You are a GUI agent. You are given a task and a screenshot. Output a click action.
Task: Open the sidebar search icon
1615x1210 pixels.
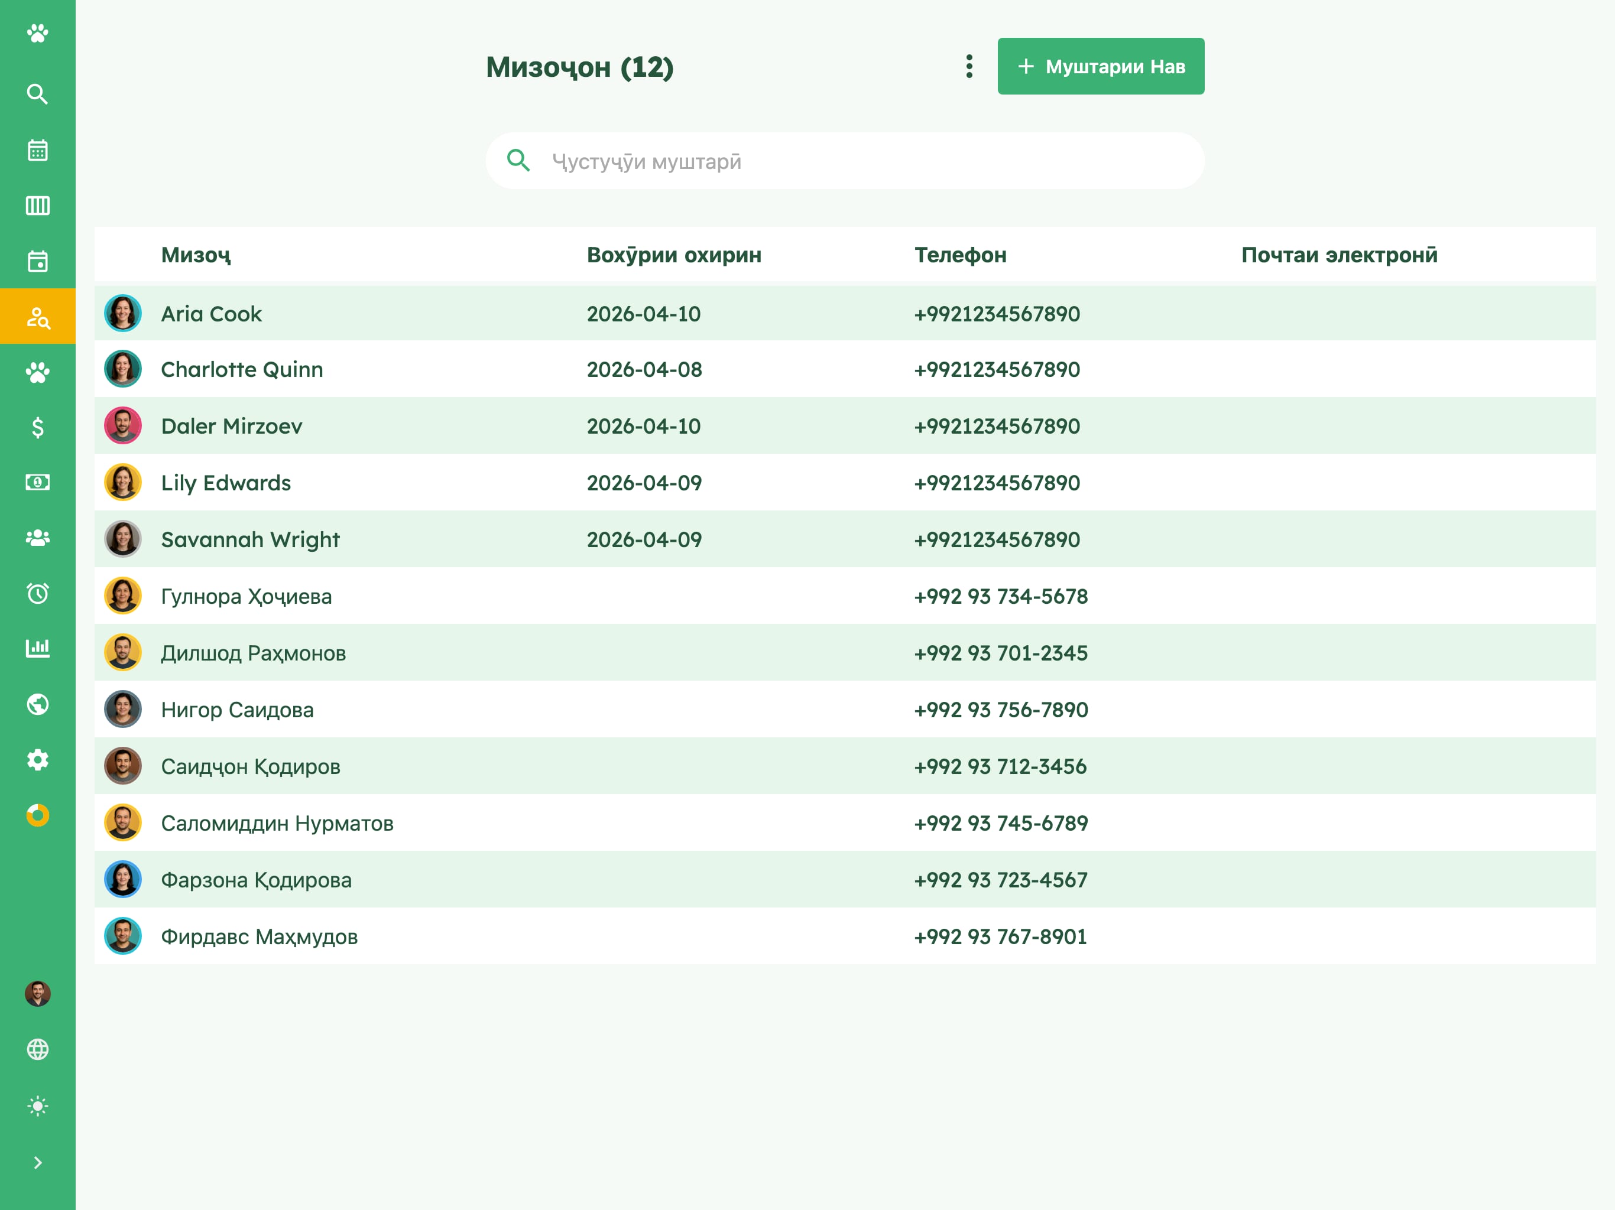coord(37,94)
